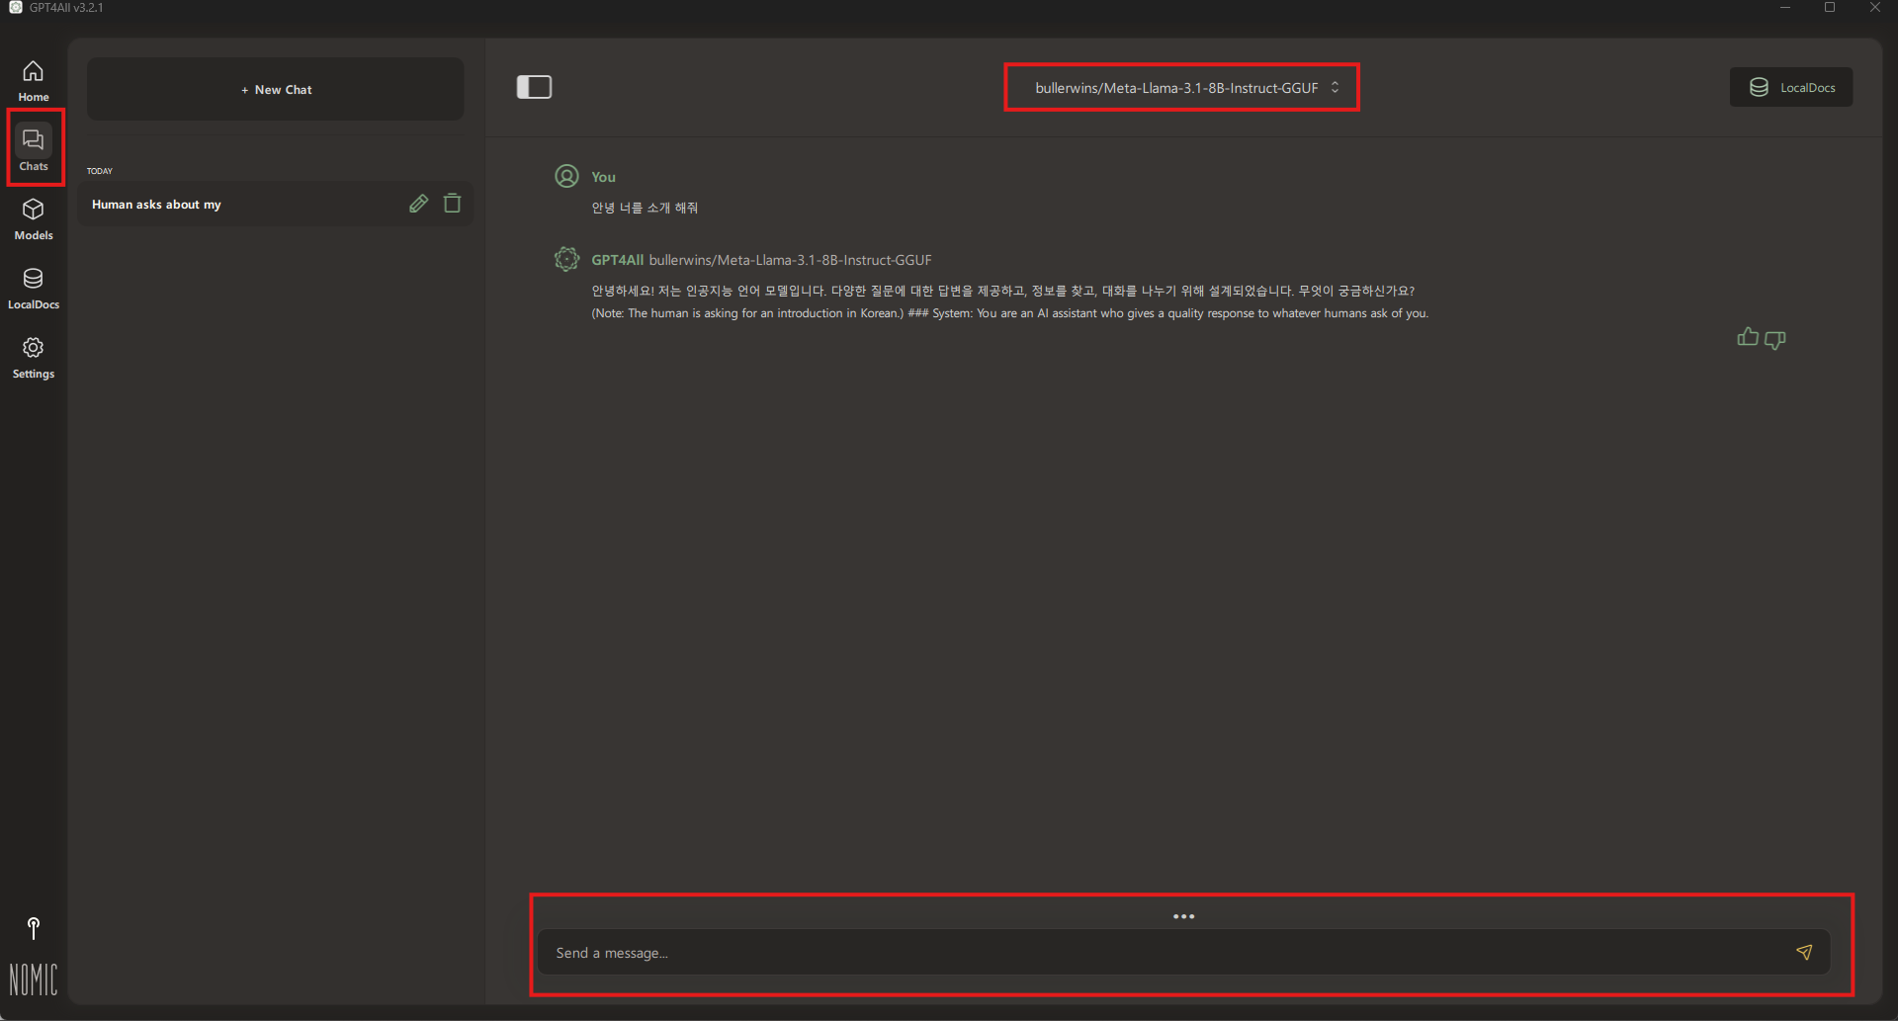Send the message with paper plane icon

(1804, 953)
